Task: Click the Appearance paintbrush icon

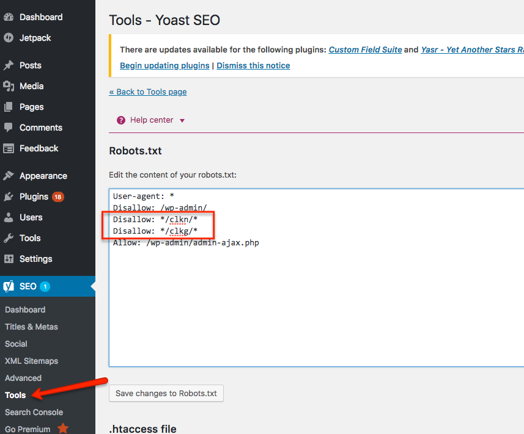Action: [9, 175]
